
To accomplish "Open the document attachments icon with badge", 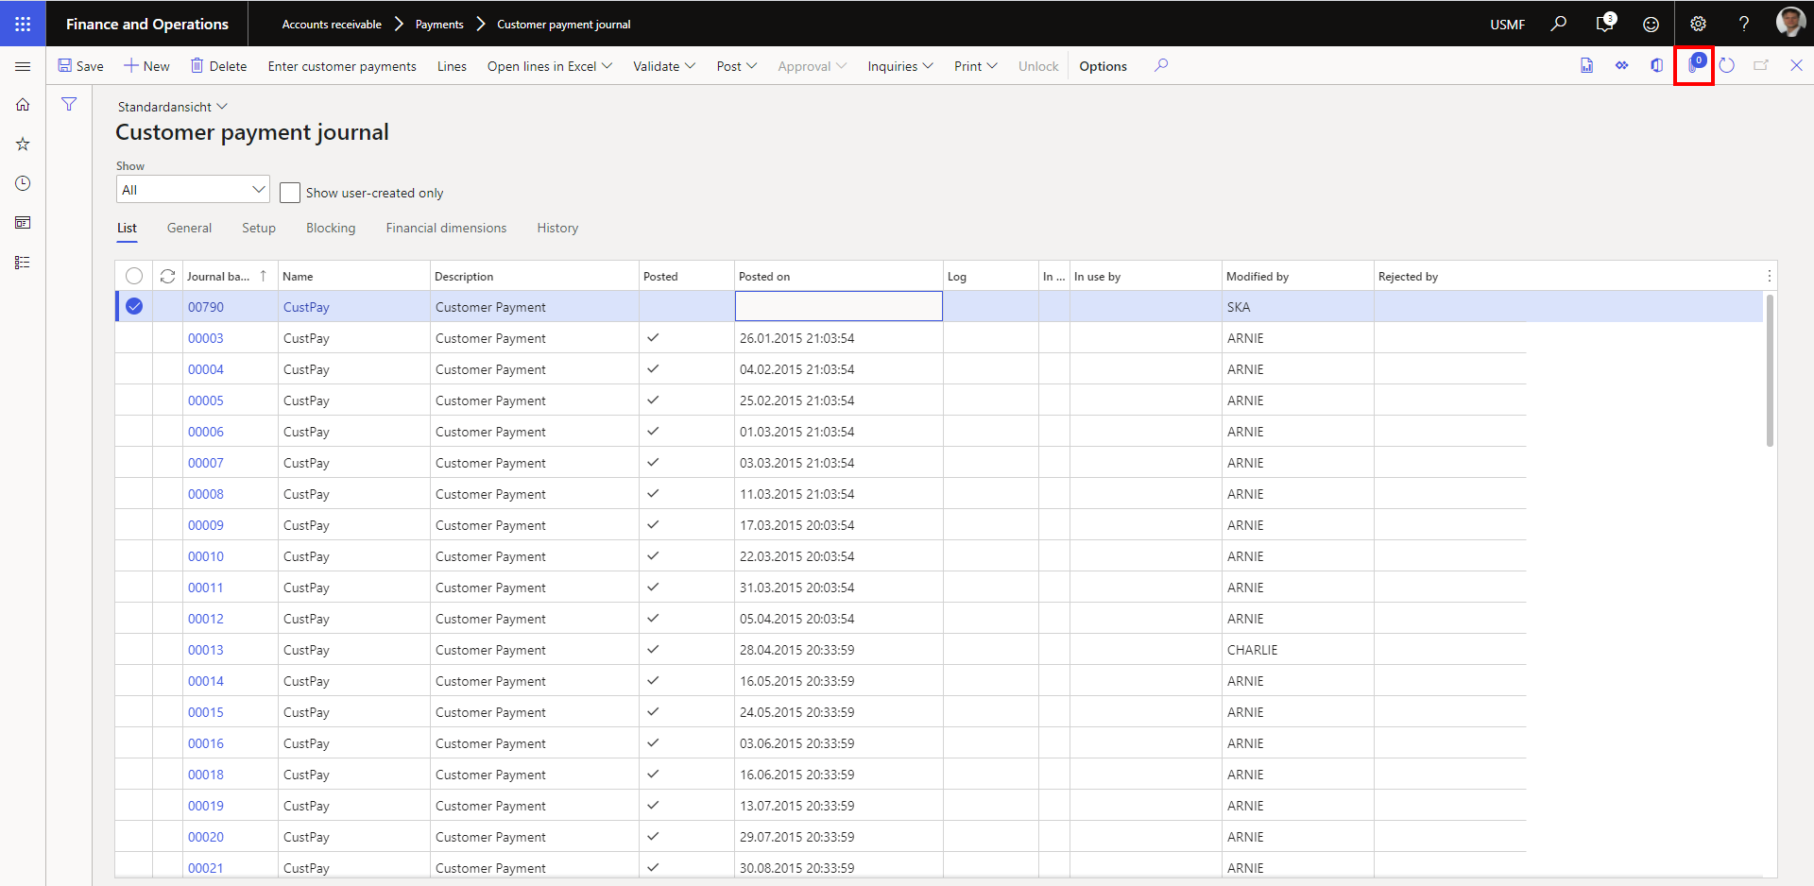I will point(1695,65).
